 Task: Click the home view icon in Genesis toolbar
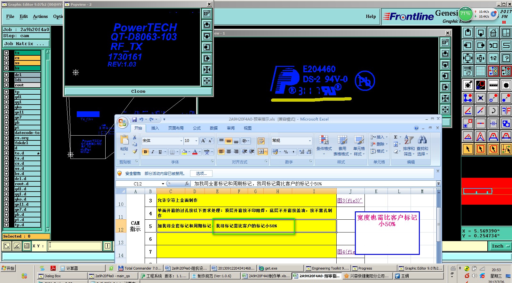493,33
